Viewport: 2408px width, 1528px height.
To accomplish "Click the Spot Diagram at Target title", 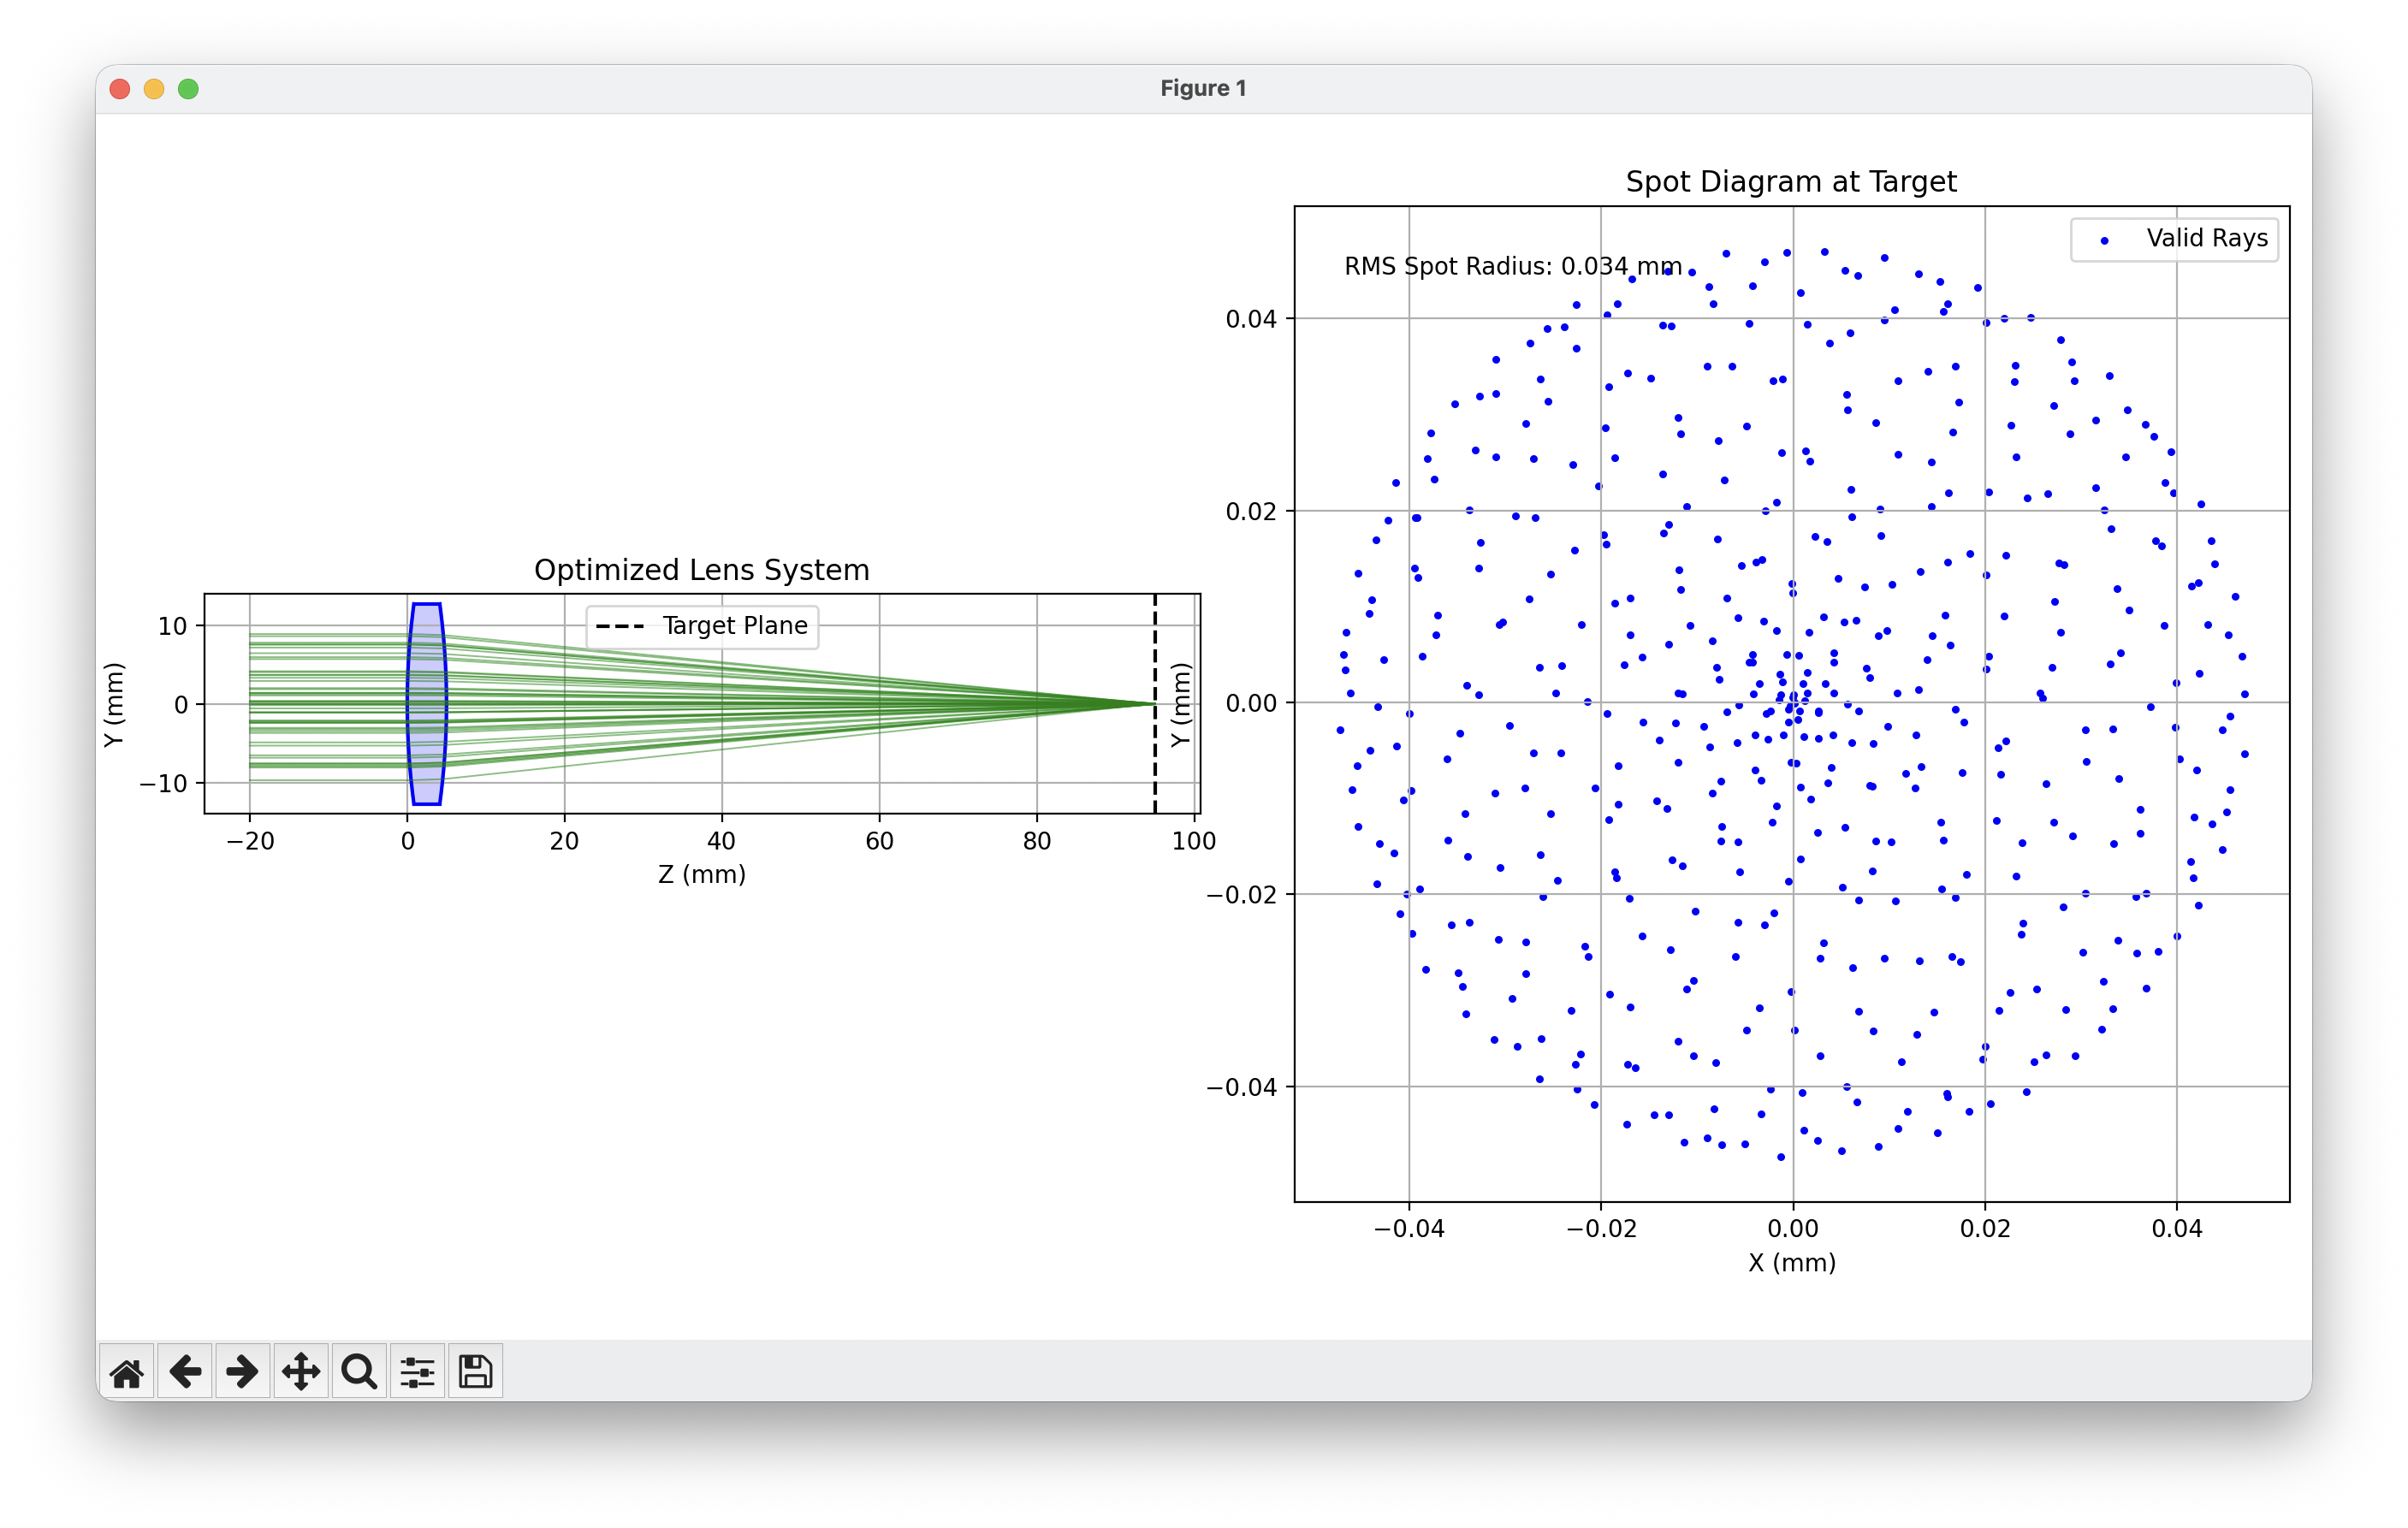I will (1790, 182).
